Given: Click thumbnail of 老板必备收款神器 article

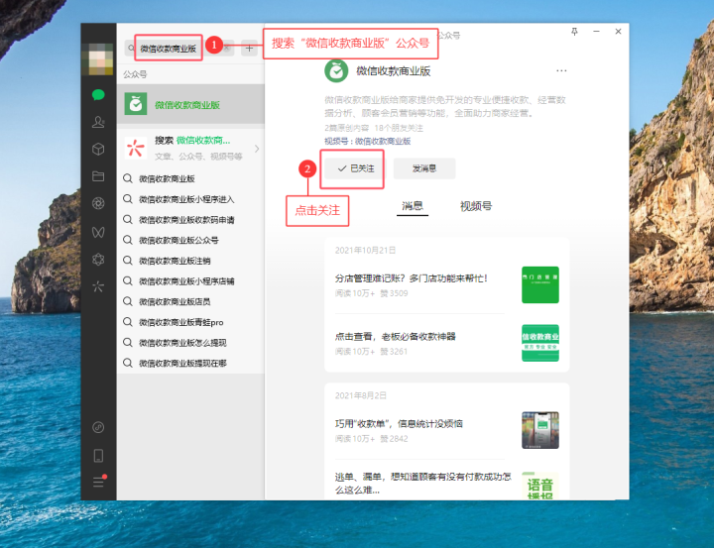Looking at the screenshot, I should pyautogui.click(x=540, y=343).
